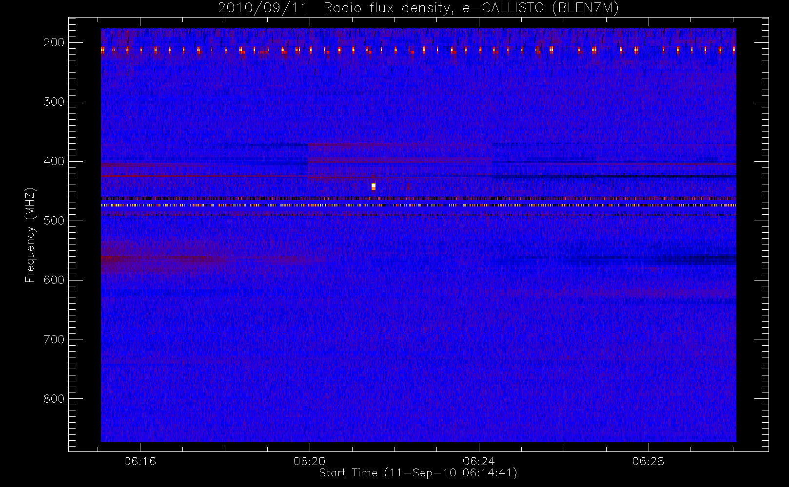Image resolution: width=789 pixels, height=487 pixels.
Task: Click the 600 frequency tick label
Action: pyautogui.click(x=54, y=280)
